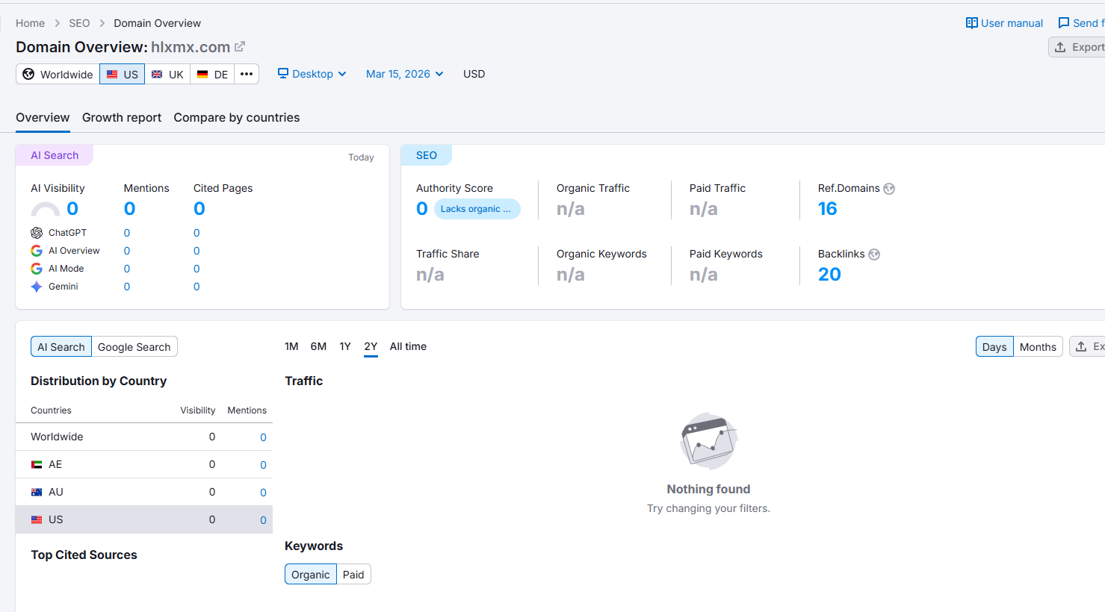This screenshot has width=1105, height=612.
Task: Open external link icon beside hlxmx.com
Action: pos(240,46)
